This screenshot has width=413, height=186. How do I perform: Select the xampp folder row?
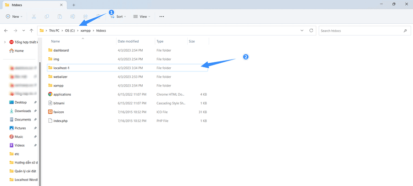[127, 86]
